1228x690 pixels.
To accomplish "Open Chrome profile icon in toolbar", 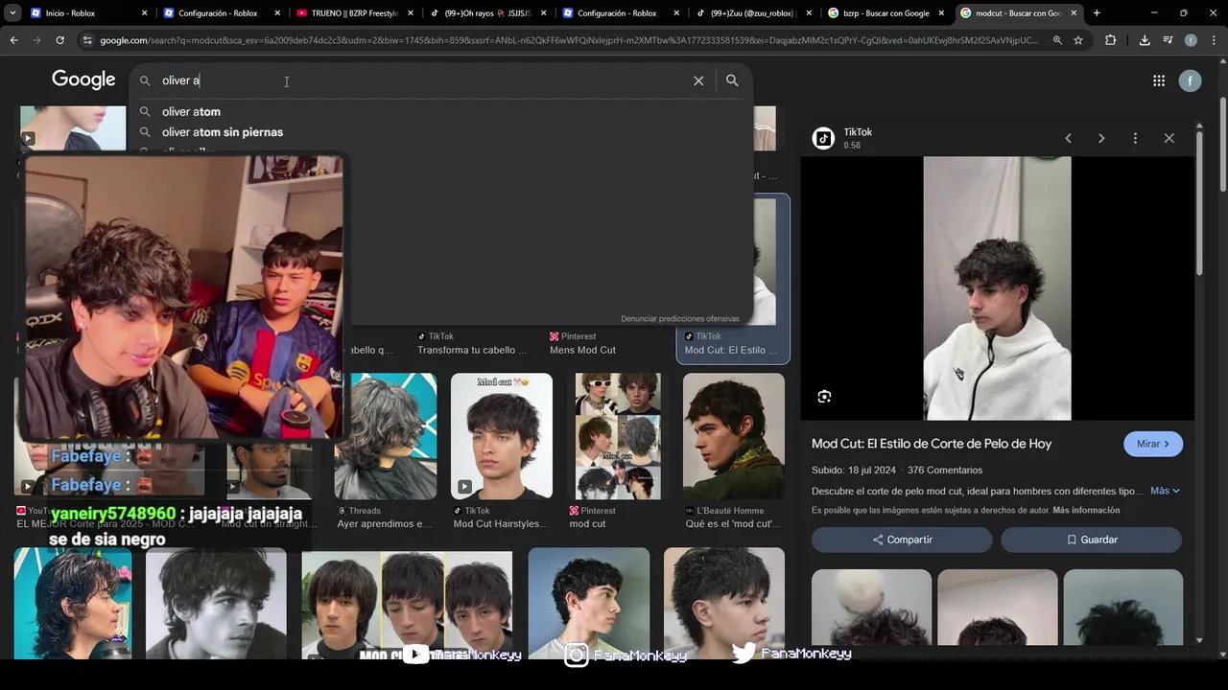I will pos(1191,40).
